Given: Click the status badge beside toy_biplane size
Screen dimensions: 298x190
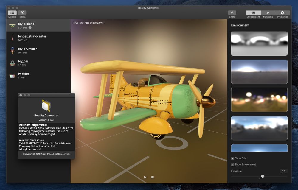Looking at the screenshot, I should [x=30, y=28].
